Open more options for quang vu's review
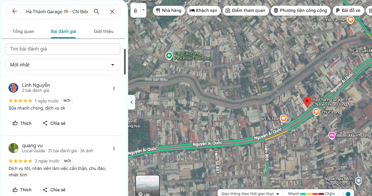 pyautogui.click(x=114, y=149)
